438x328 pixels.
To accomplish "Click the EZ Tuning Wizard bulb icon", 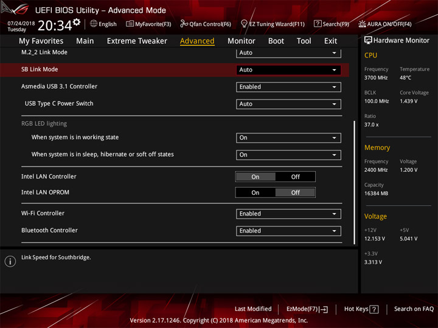I will [244, 24].
